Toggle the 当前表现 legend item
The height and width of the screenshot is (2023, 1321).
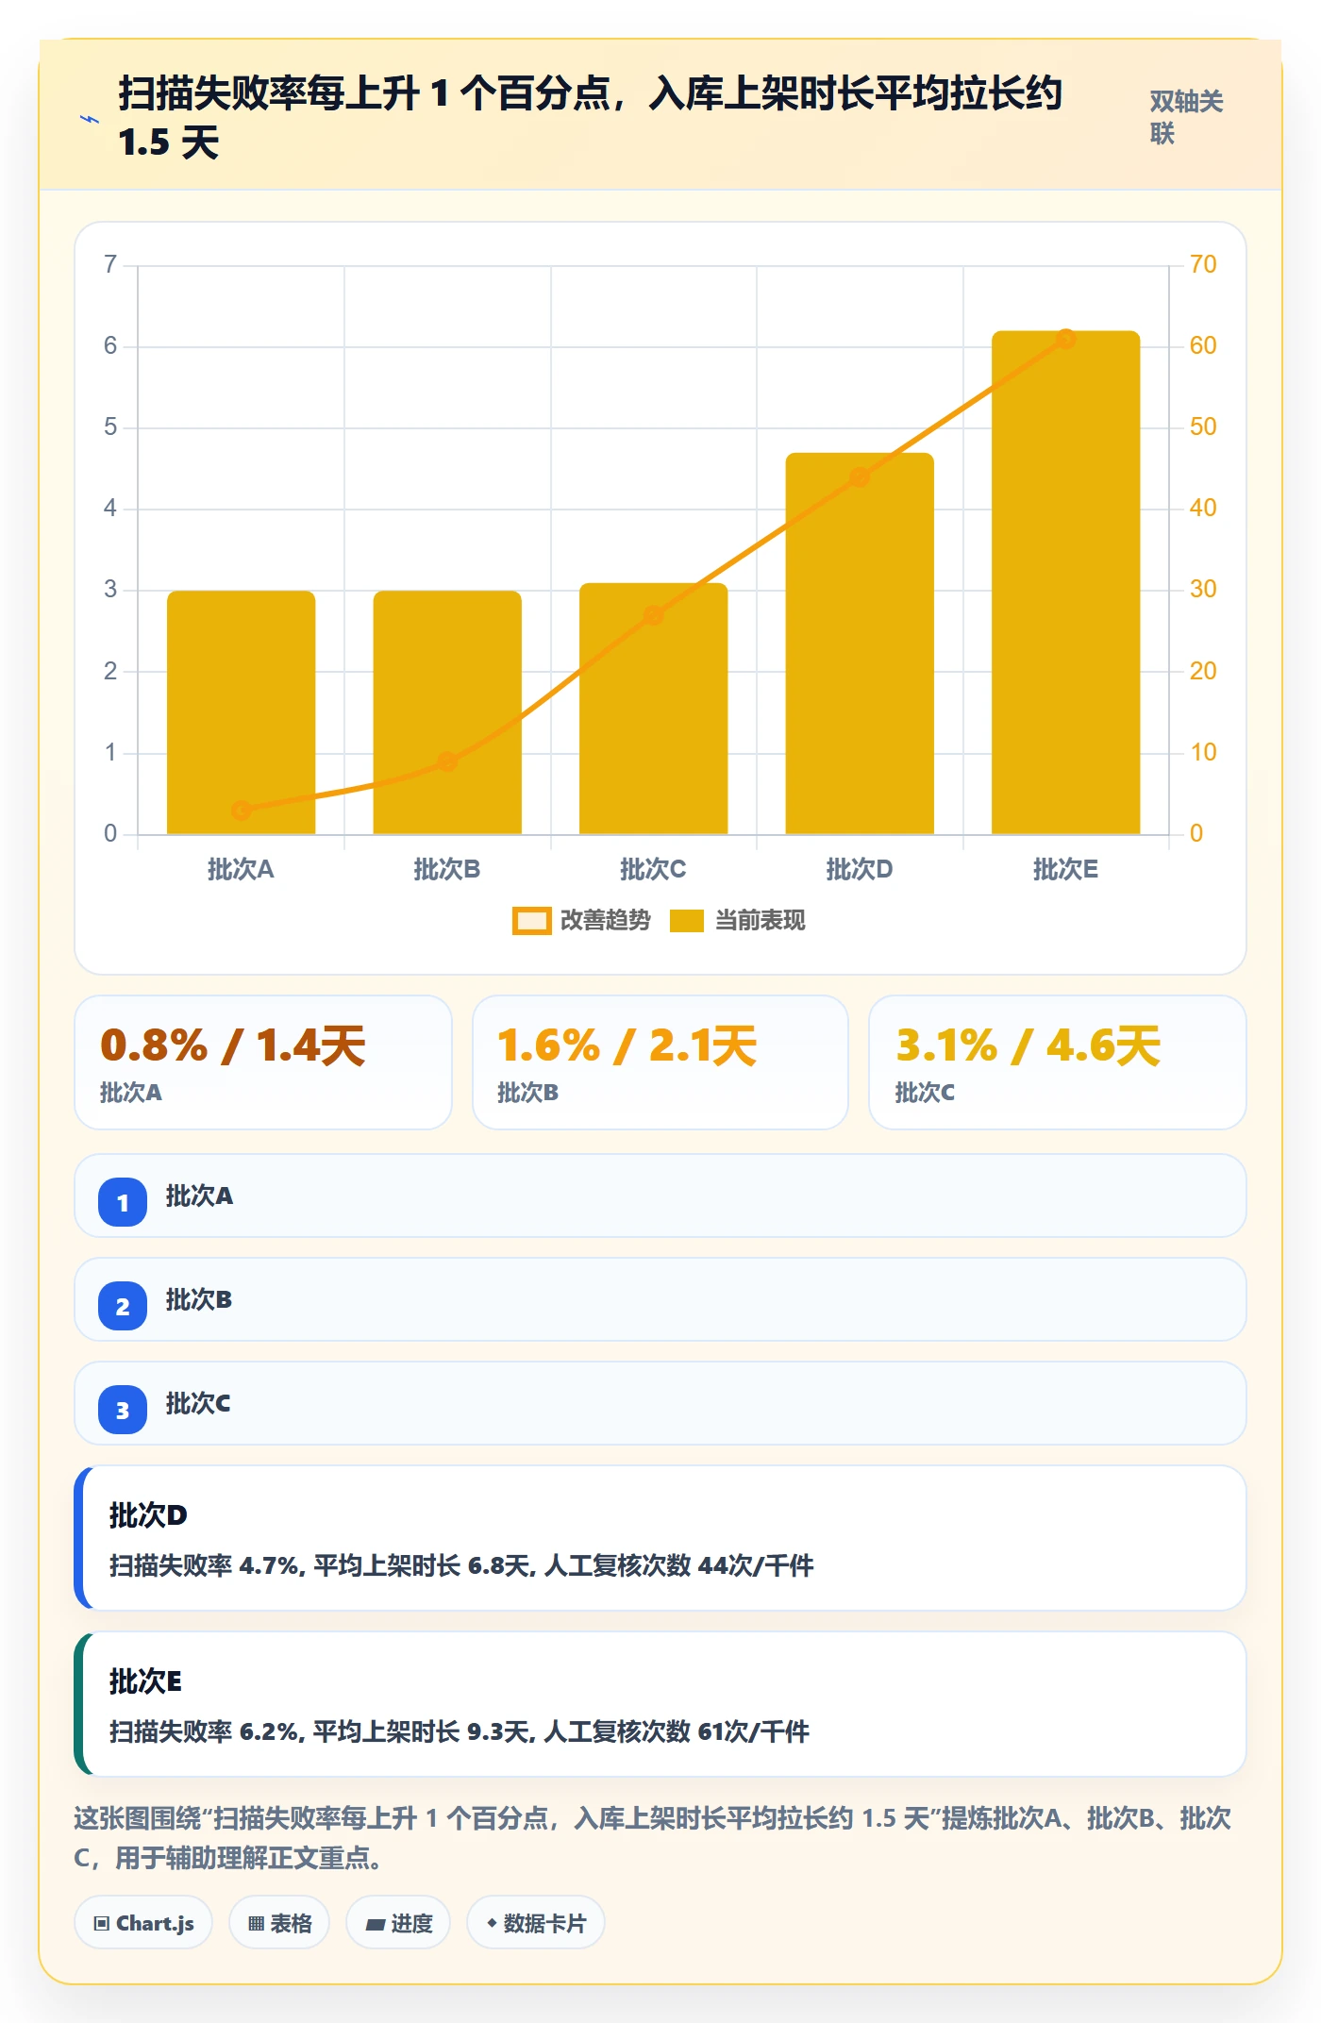[737, 920]
